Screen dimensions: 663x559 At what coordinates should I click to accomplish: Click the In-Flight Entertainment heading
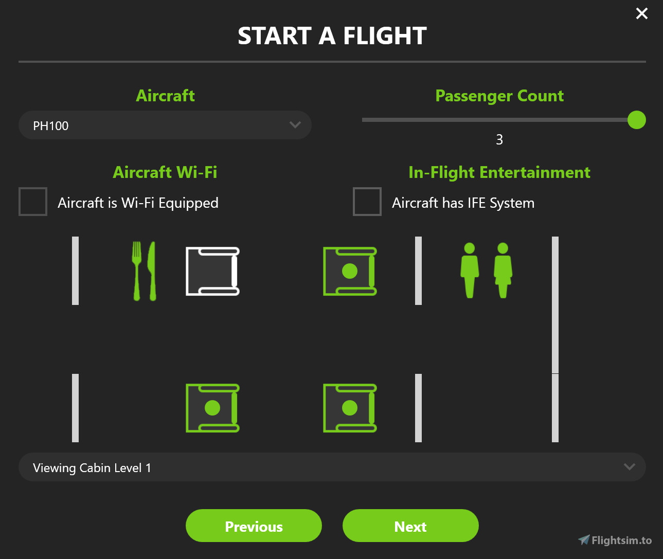click(499, 172)
